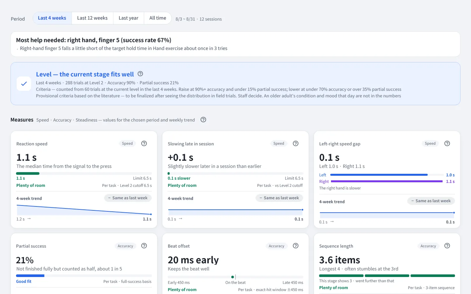Click the '20 ms early' value

[193, 260]
